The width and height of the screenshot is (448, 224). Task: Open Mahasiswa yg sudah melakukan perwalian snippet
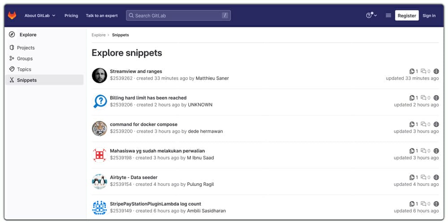coord(157,151)
